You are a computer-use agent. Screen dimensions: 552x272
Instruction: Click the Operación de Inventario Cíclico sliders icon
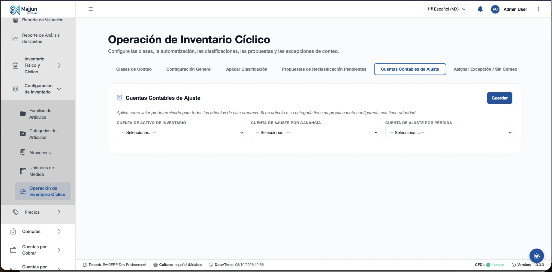pyautogui.click(x=23, y=191)
